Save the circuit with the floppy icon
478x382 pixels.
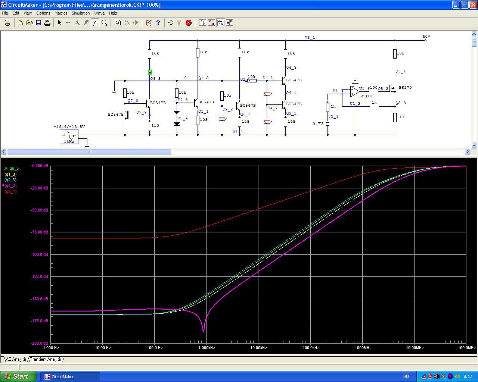pyautogui.click(x=38, y=23)
